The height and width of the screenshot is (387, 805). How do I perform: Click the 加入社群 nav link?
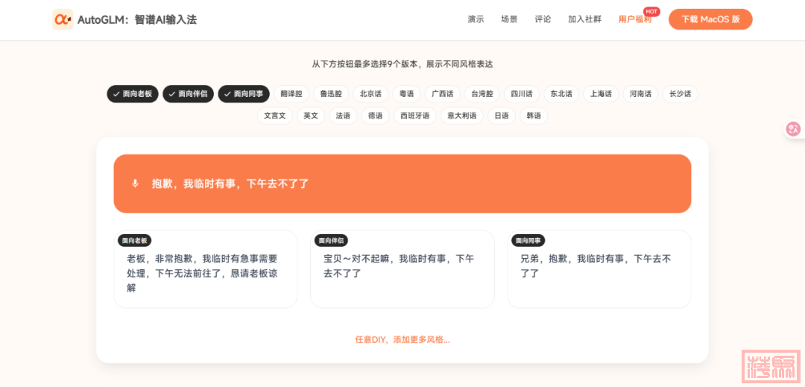584,19
